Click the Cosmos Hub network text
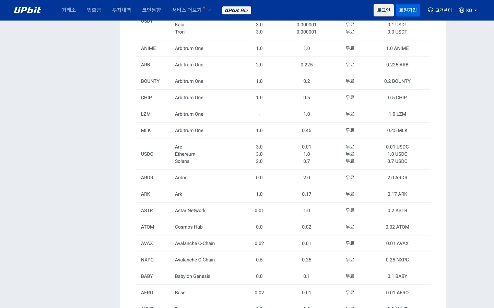Image resolution: width=494 pixels, height=308 pixels. coord(189,227)
